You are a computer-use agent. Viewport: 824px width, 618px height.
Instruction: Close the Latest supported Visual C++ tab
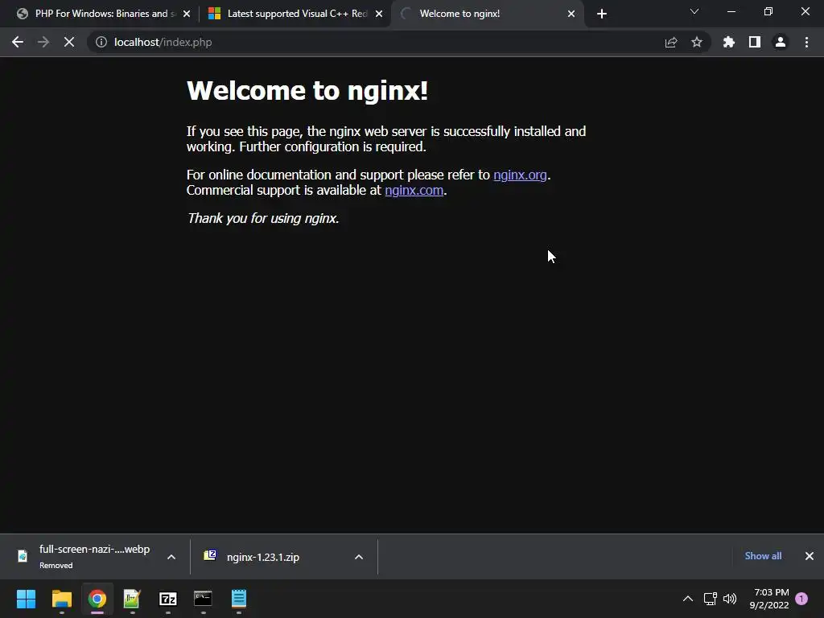(379, 14)
